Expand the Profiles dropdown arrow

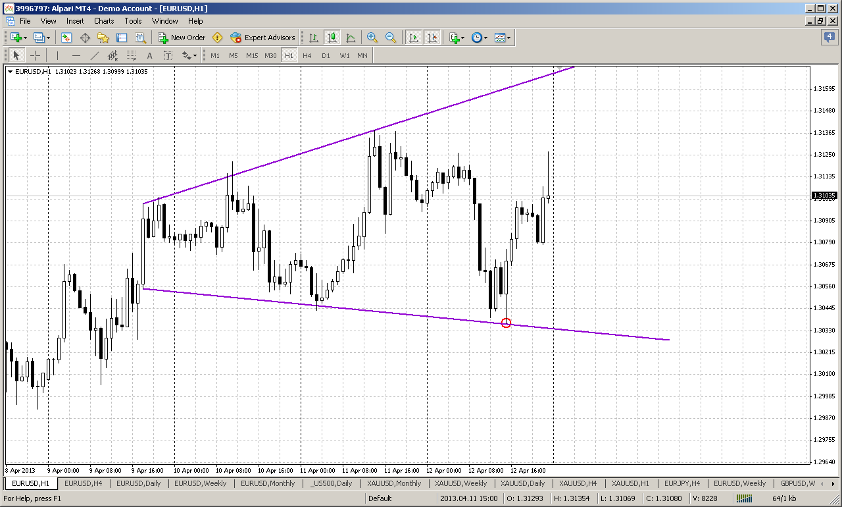point(48,38)
